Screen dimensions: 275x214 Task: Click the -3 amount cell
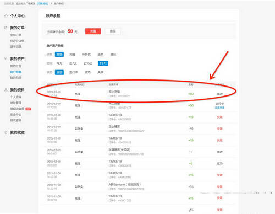(191, 152)
